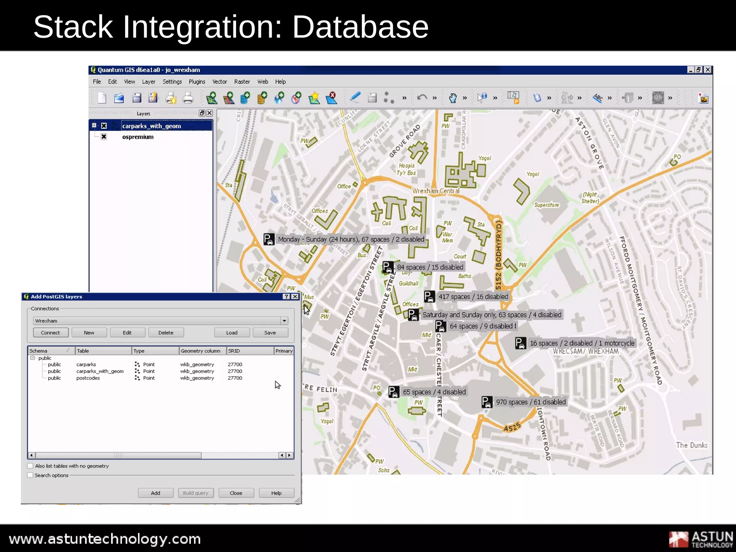Click the Save as Image icon at toolbar end
Image resolution: width=736 pixels, height=552 pixels.
(704, 98)
